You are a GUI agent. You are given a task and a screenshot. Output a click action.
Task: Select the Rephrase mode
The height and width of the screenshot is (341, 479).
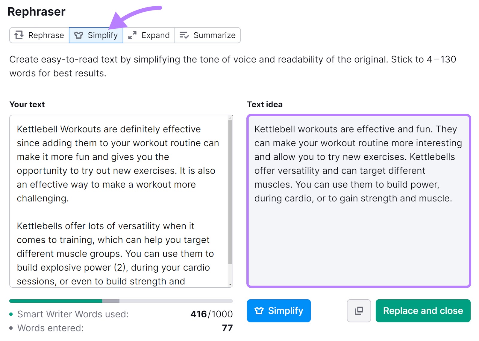39,35
